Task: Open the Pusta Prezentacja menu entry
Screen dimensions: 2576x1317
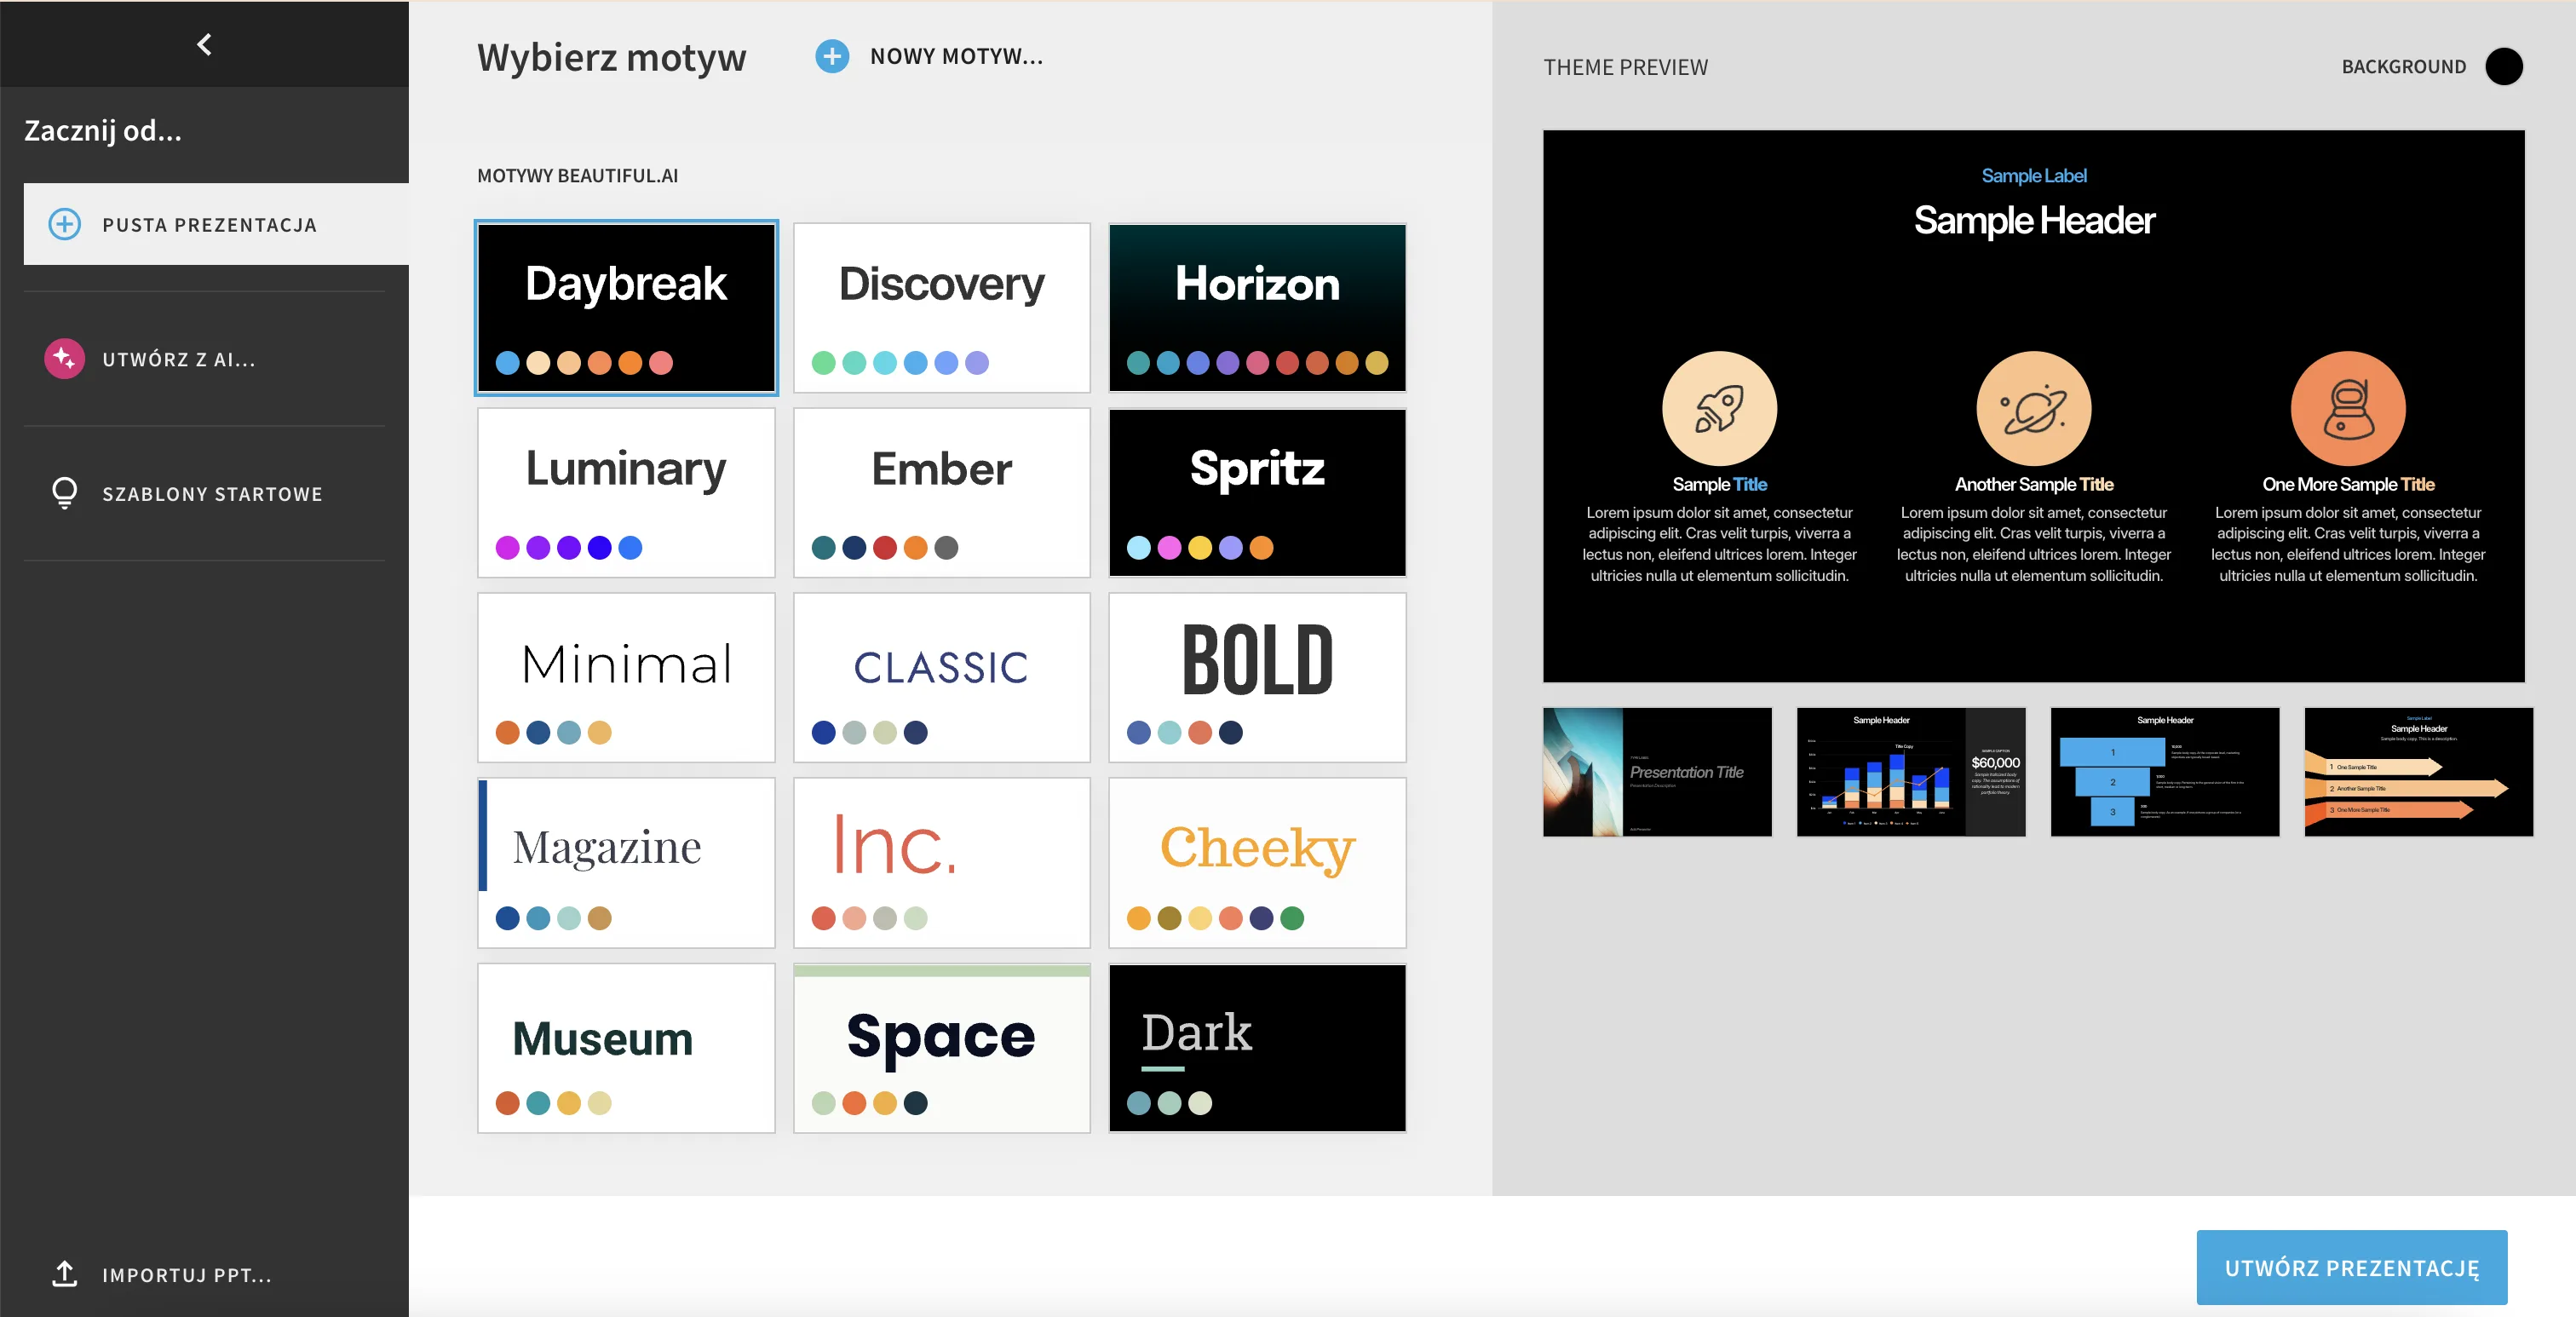Action: (207, 224)
